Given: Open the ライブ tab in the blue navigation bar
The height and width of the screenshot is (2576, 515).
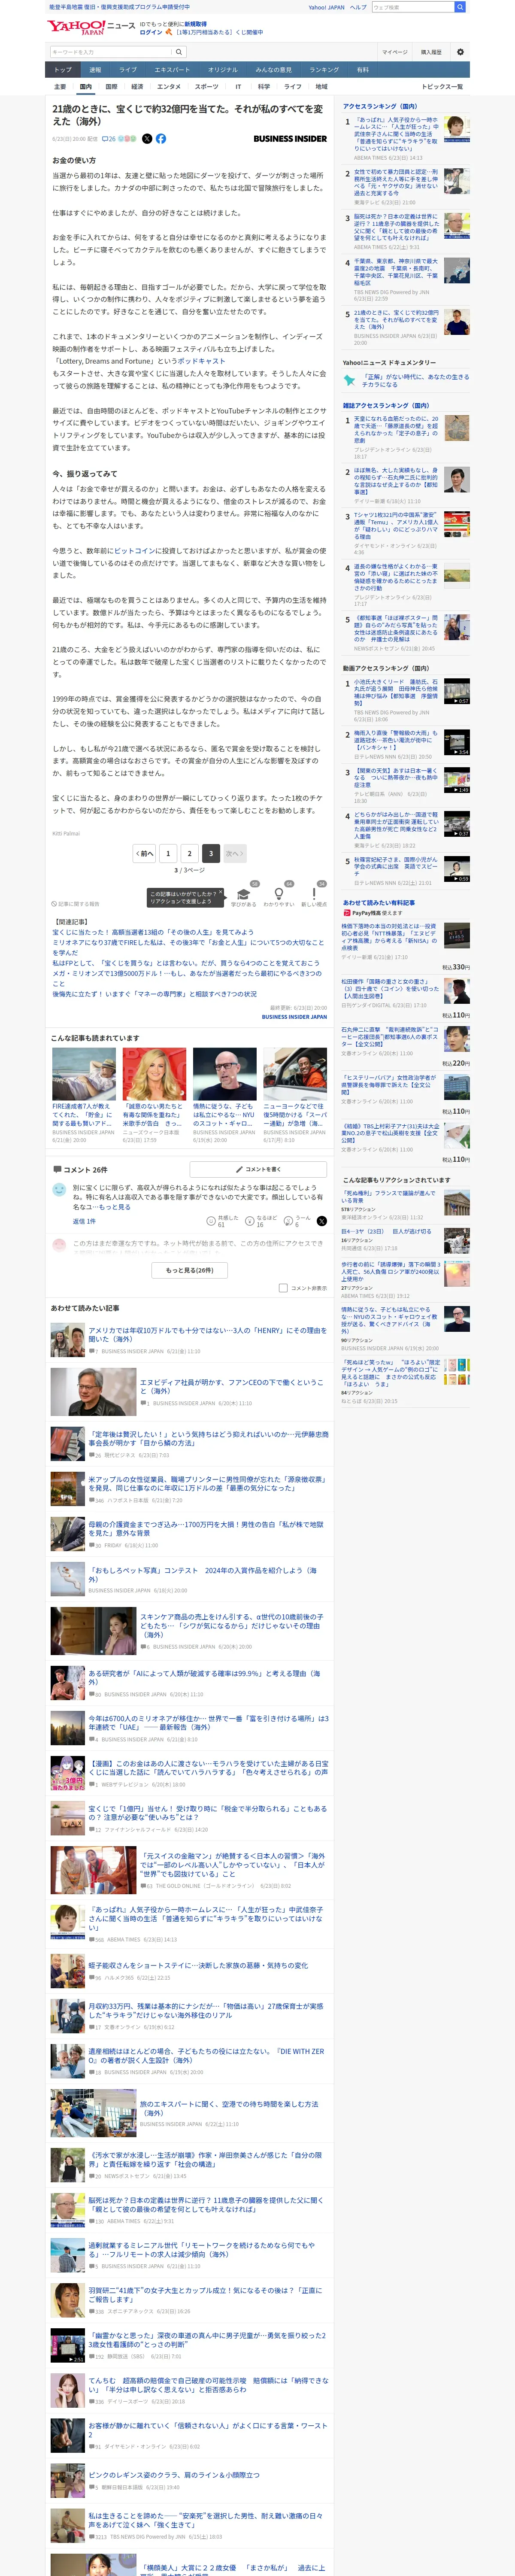Looking at the screenshot, I should click(x=128, y=70).
